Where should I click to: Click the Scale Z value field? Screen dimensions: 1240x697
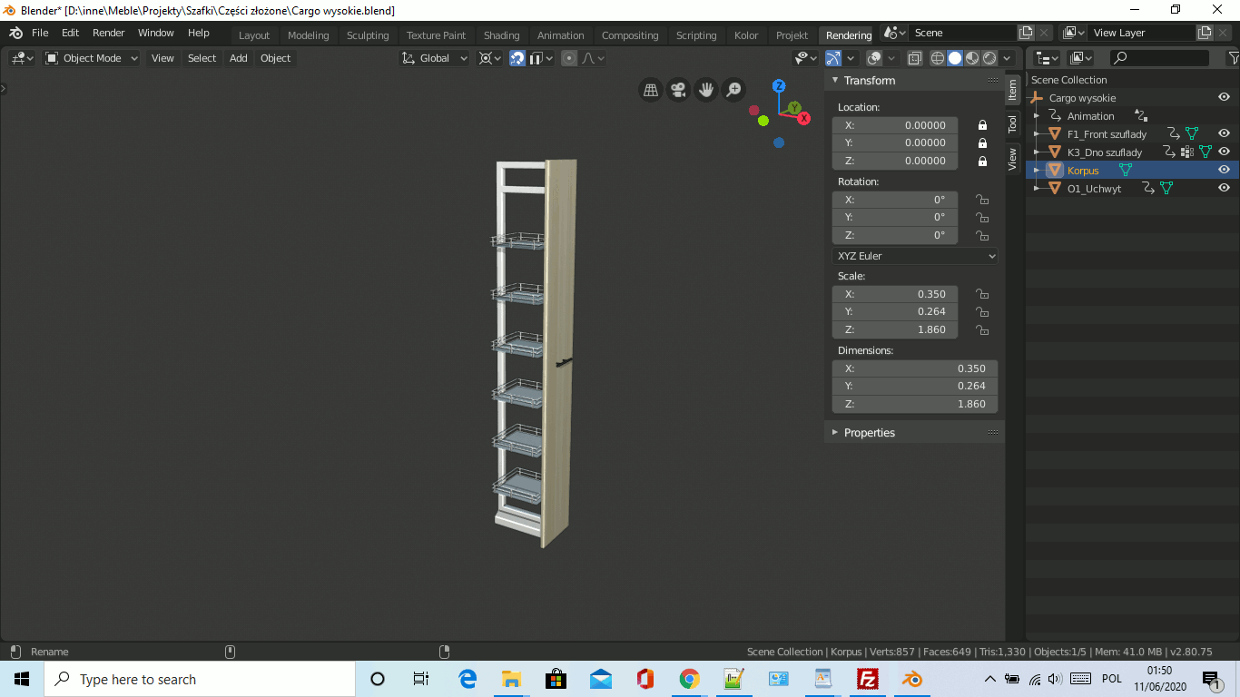[x=895, y=329]
